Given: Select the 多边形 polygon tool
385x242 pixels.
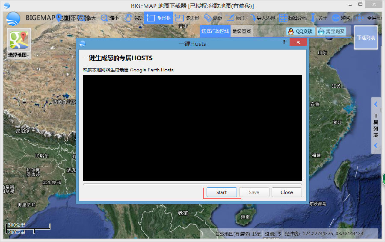Looking at the screenshot, I should coord(187,18).
